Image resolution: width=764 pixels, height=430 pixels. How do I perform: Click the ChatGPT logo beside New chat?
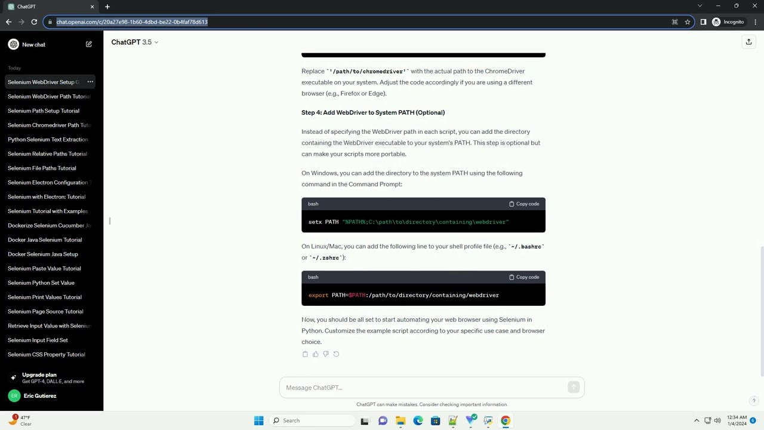coord(14,44)
